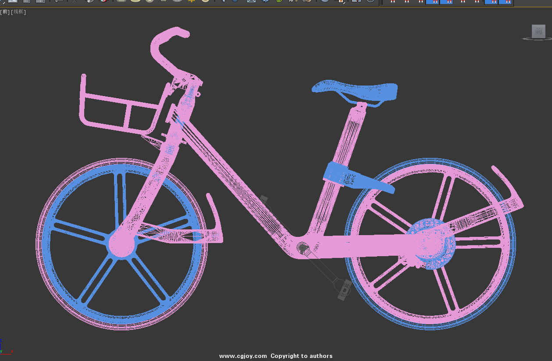
Task: Click the yellow starburst icon in top toolbar
Action: tap(191, 1)
